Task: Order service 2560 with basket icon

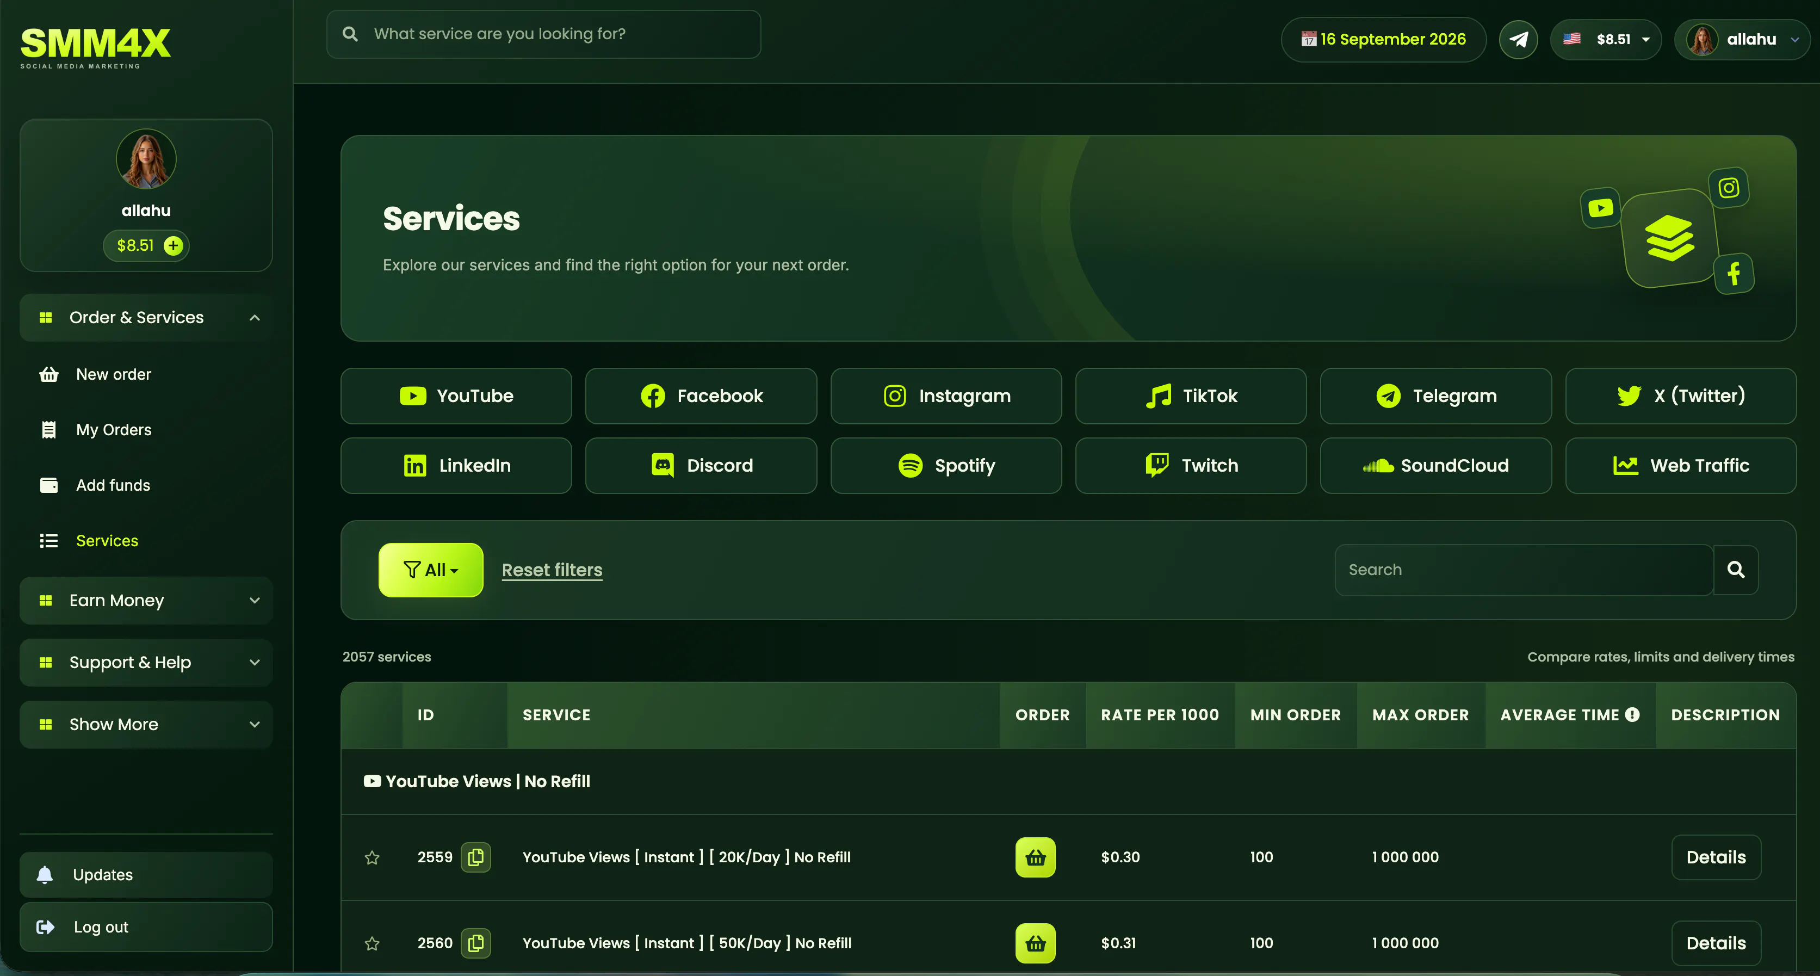Action: (1036, 943)
